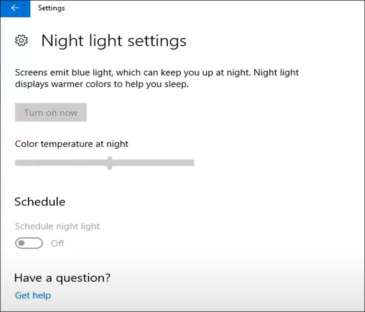Image resolution: width=365 pixels, height=312 pixels.
Task: Click the Off label beside the toggle
Action: click(58, 243)
